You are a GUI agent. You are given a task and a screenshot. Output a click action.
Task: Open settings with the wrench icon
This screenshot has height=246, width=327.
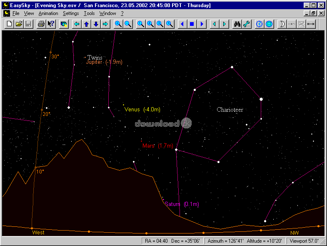[247, 24]
